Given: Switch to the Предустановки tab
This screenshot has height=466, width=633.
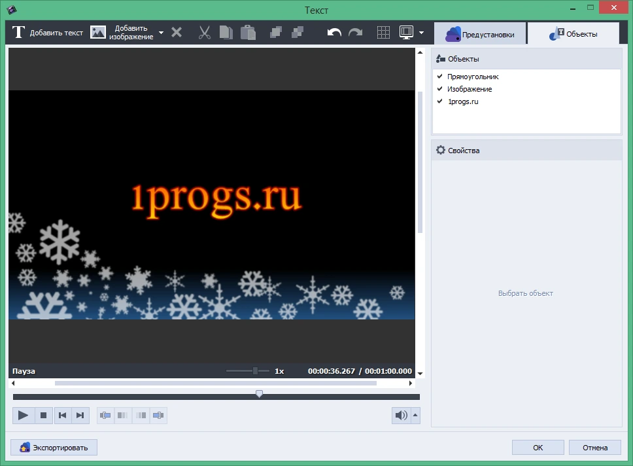Looking at the screenshot, I should point(480,34).
